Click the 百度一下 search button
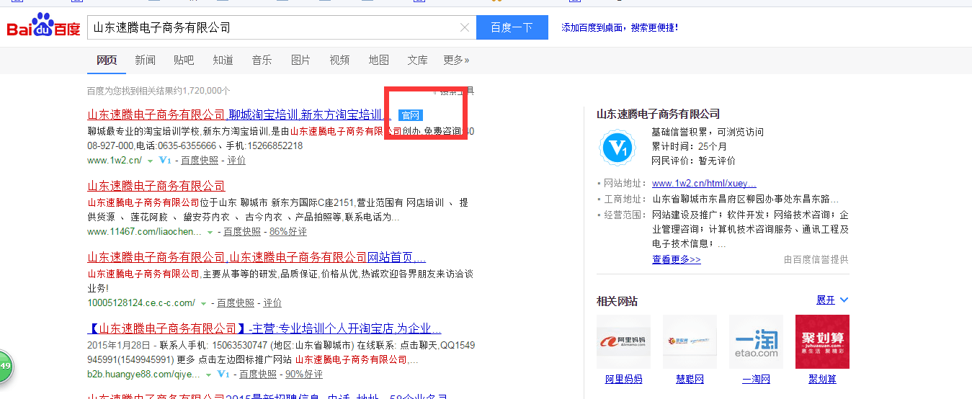Screen dimensions: 972x399 tap(512, 27)
